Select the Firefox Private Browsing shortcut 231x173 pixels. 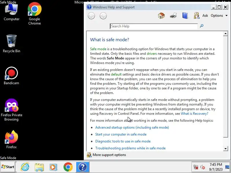coord(12,110)
